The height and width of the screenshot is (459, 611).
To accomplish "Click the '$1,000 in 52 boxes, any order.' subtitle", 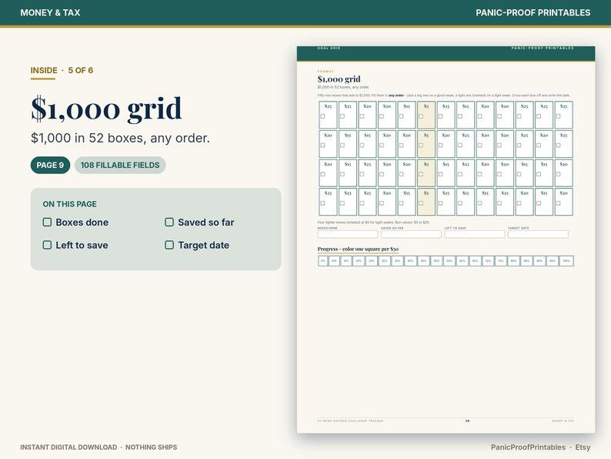I will tap(120, 138).
